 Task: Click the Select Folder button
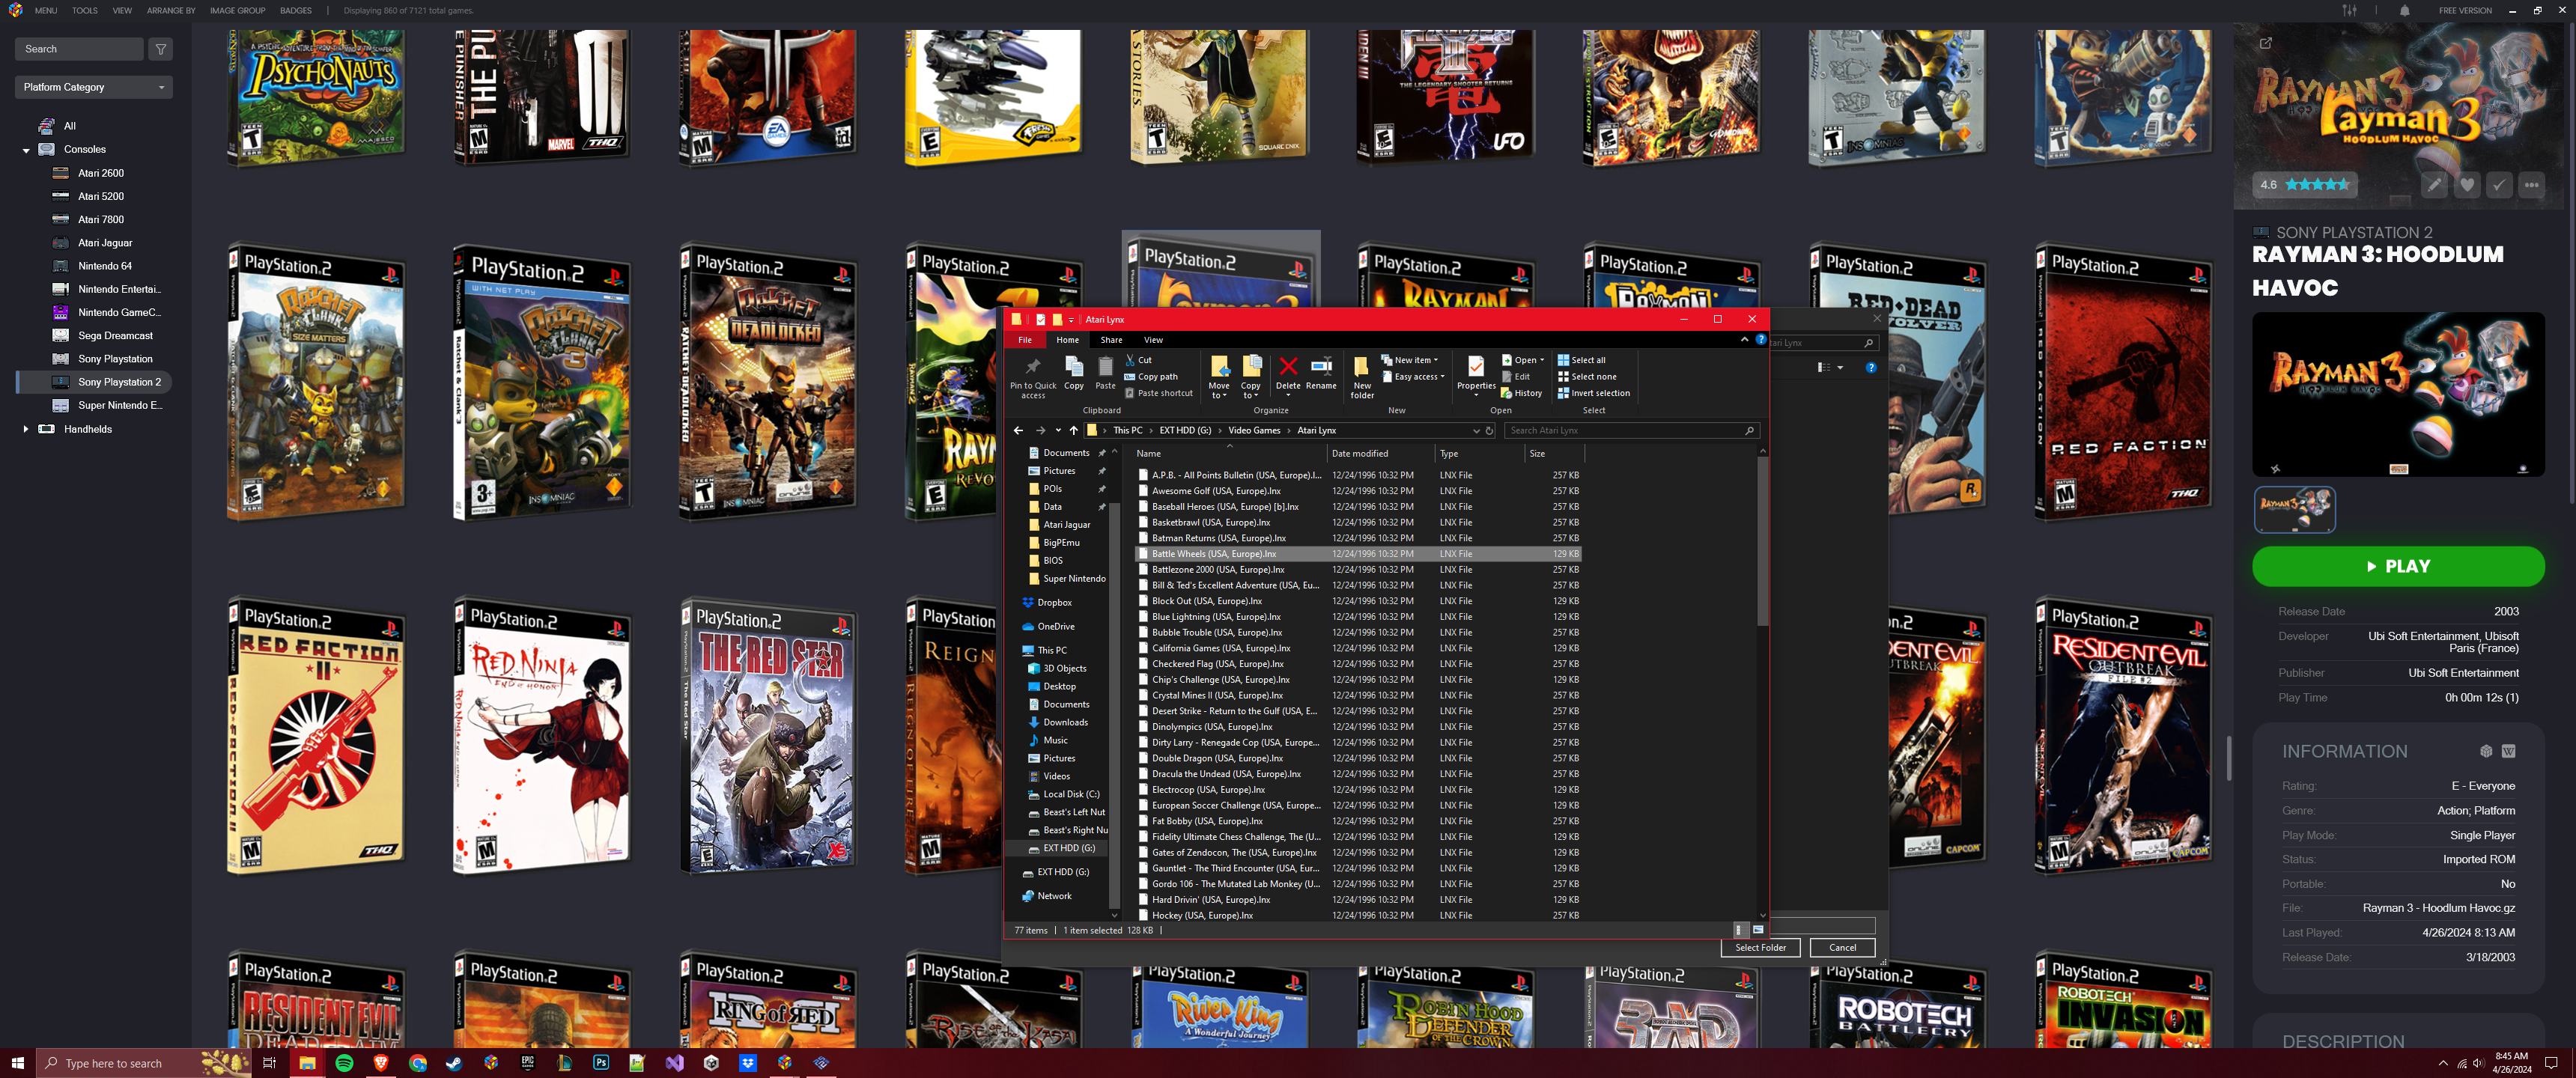(1760, 948)
